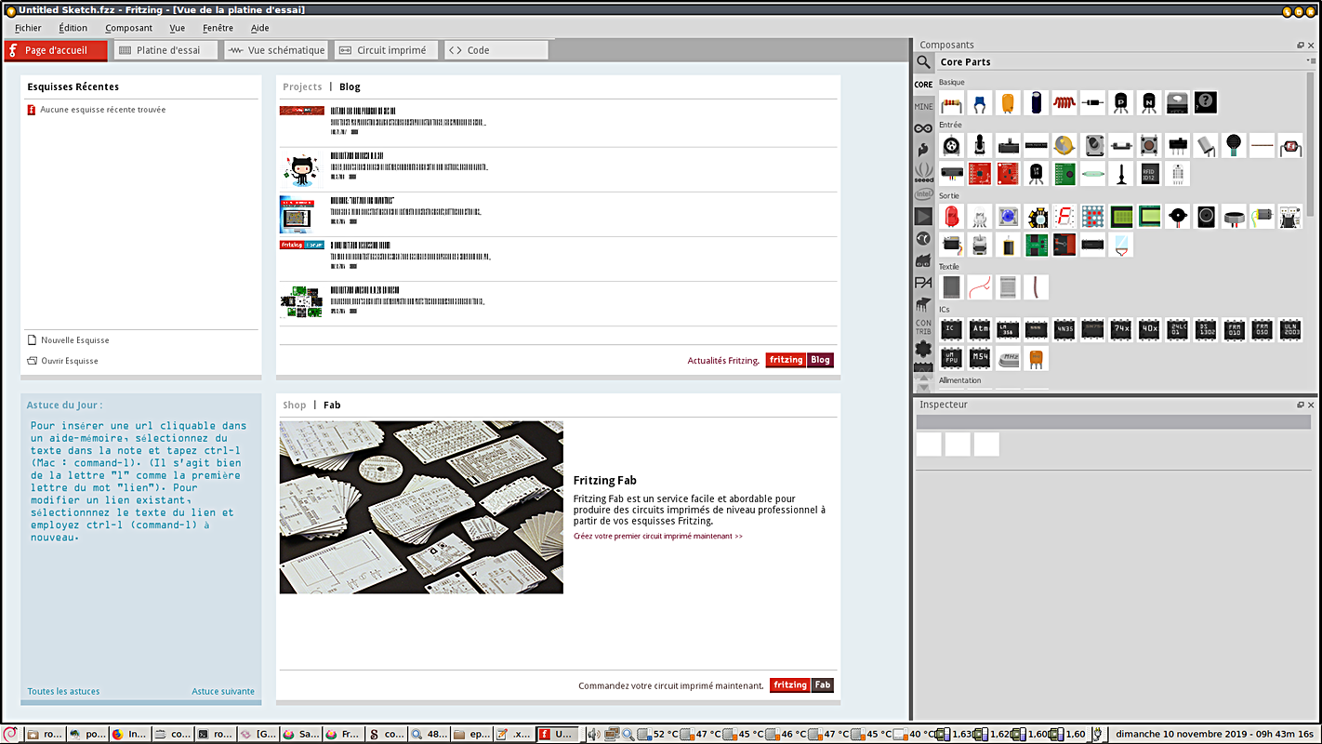Click the taskbar volume speaker icon
Viewport: 1322px width, 744px height.
point(594,734)
